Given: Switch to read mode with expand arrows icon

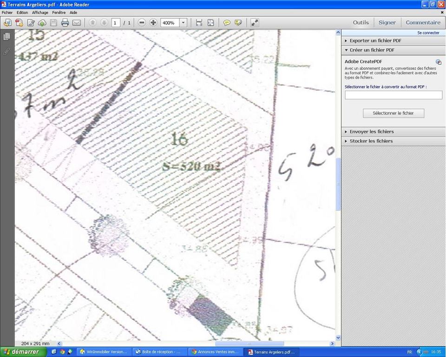Looking at the screenshot, I should (255, 23).
